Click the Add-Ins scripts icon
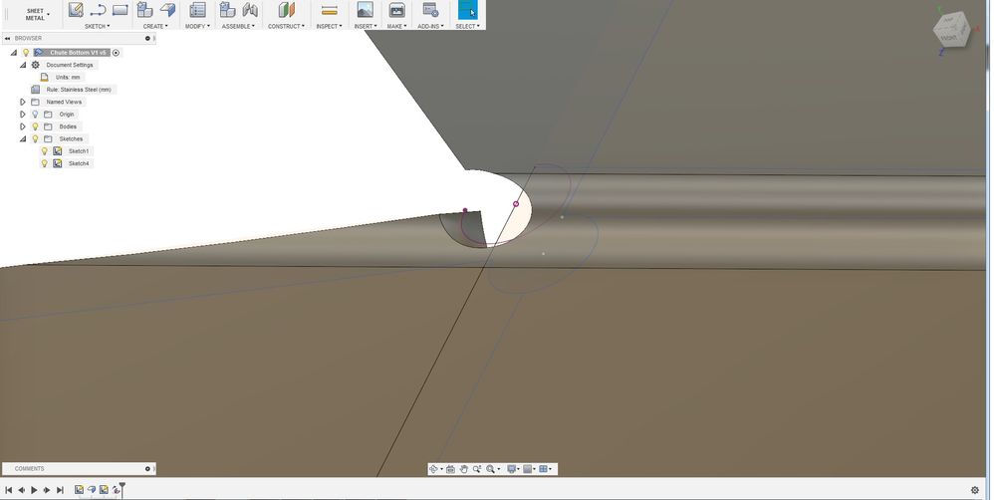Image resolution: width=994 pixels, height=500 pixels. point(430,10)
